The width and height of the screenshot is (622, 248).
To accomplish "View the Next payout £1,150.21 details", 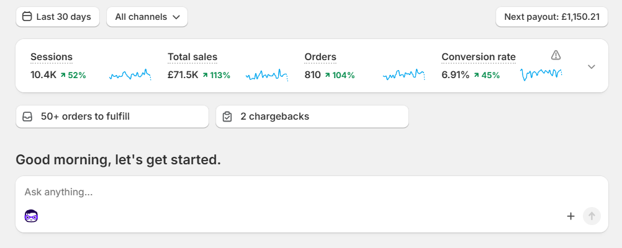I will [551, 17].
